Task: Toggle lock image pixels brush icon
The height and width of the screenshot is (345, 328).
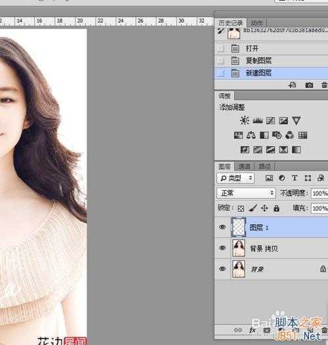Action: 253,208
